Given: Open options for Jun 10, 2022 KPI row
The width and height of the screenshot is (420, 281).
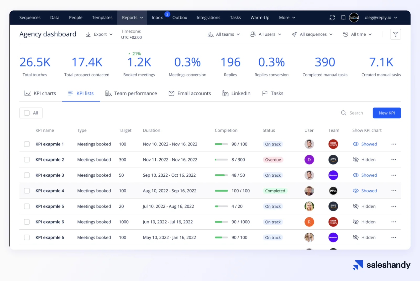Looking at the screenshot, I should [x=393, y=222].
